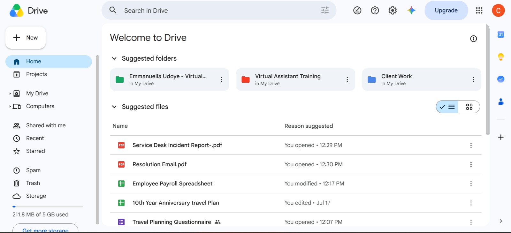
Task: Click the Upgrade button
Action: tap(446, 11)
